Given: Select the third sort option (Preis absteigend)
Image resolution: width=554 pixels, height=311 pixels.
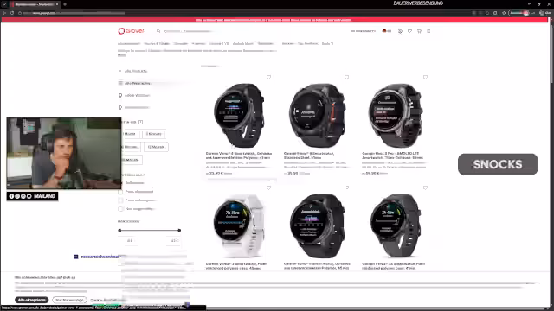Looking at the screenshot, I should [120, 200].
